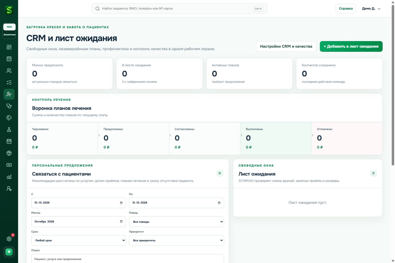
Task: Open the patients (people) icon in sidebar
Action: 9,71
